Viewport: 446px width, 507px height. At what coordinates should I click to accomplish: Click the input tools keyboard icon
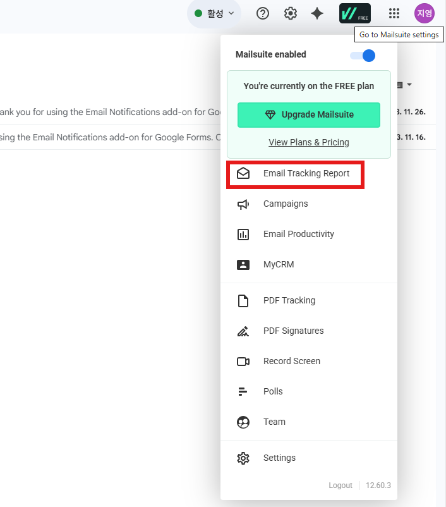click(400, 85)
